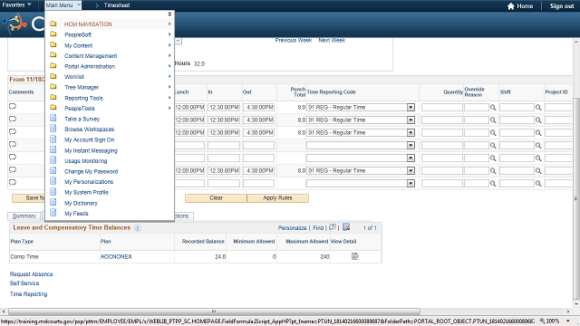
Task: Open last row comment bubble icon
Action: coord(13,183)
